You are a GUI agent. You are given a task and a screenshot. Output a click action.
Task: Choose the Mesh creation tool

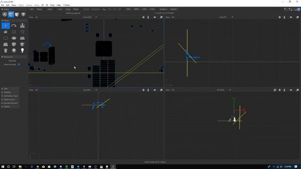[x=6, y=44]
